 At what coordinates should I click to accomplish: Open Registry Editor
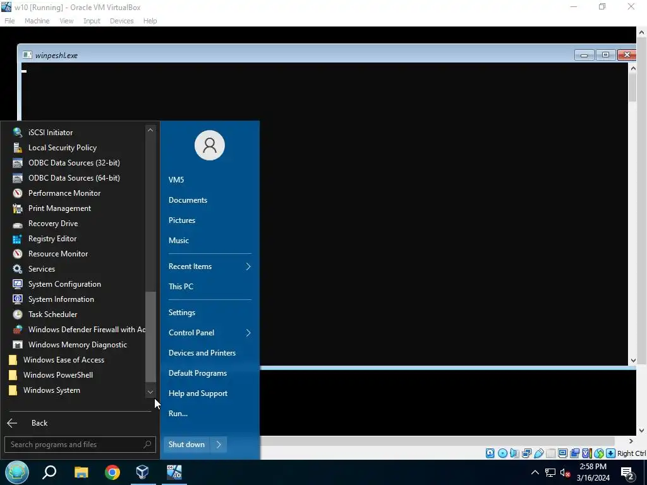point(52,239)
